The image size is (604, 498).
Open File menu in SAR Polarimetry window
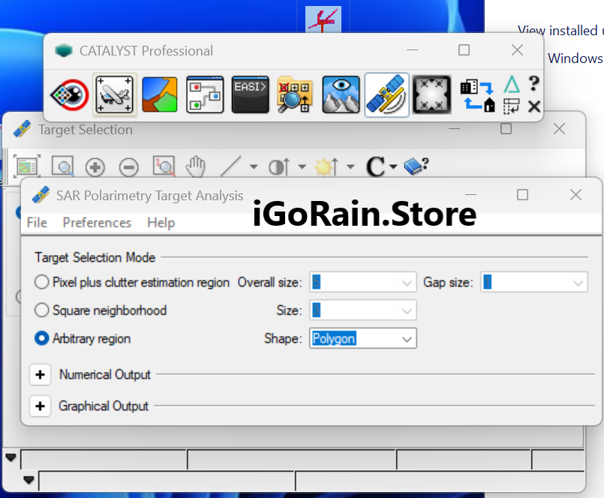(37, 223)
